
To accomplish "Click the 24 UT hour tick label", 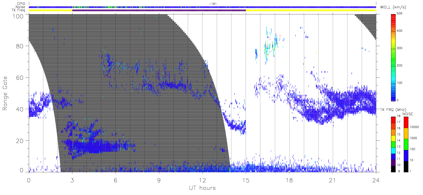I will 376,180.
